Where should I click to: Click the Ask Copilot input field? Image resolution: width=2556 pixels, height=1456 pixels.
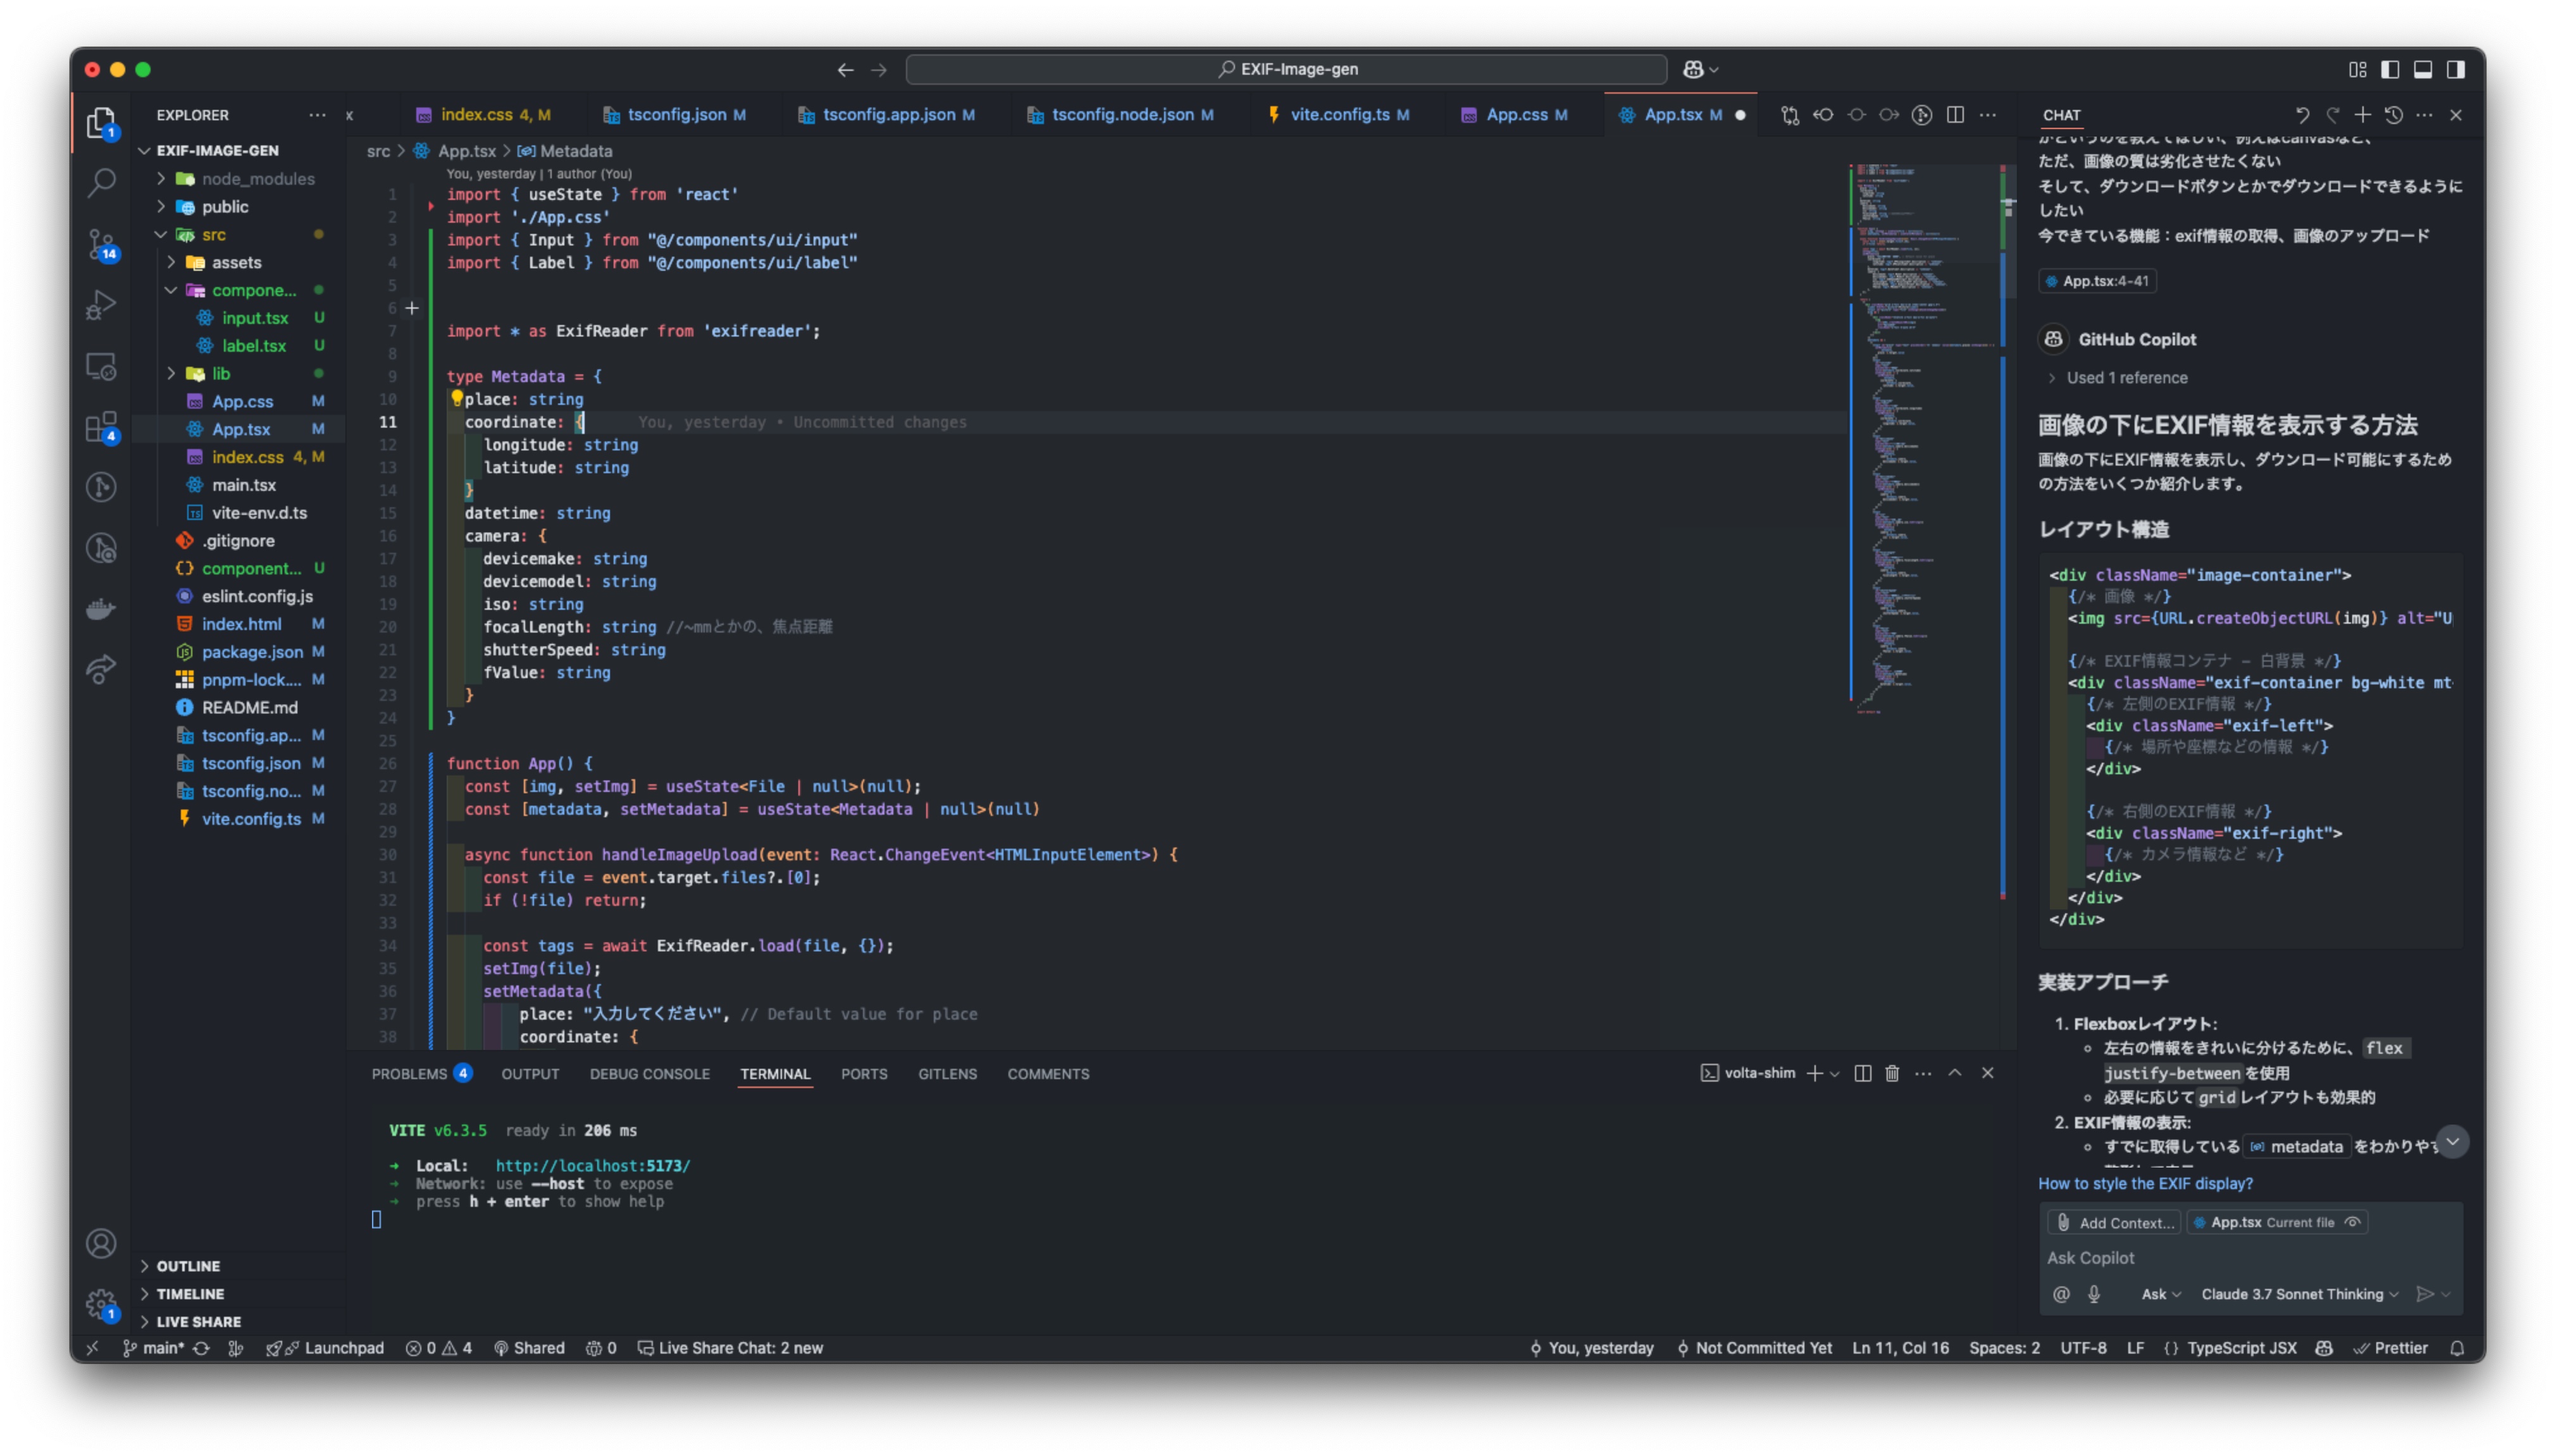[2240, 1258]
